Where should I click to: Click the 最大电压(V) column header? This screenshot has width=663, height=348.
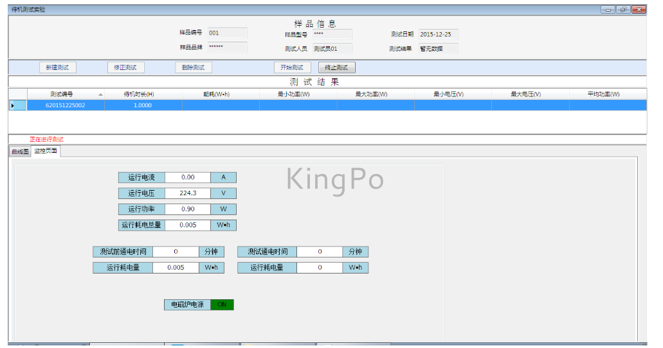tap(531, 94)
